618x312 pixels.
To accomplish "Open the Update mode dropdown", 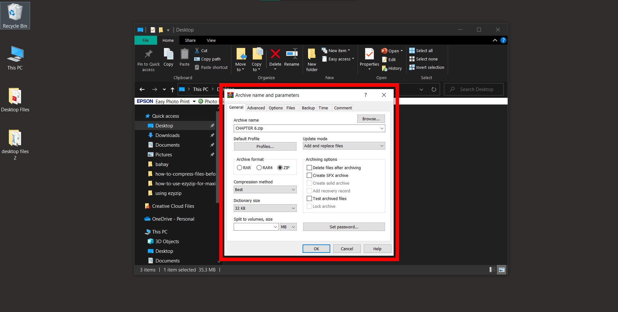I will pos(344,146).
